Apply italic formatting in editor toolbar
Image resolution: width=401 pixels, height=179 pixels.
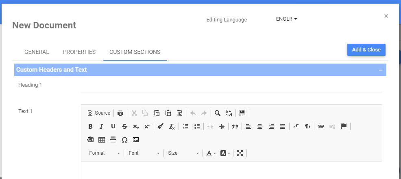coord(102,126)
